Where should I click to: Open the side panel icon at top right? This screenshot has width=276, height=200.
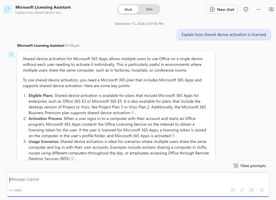pos(271,9)
